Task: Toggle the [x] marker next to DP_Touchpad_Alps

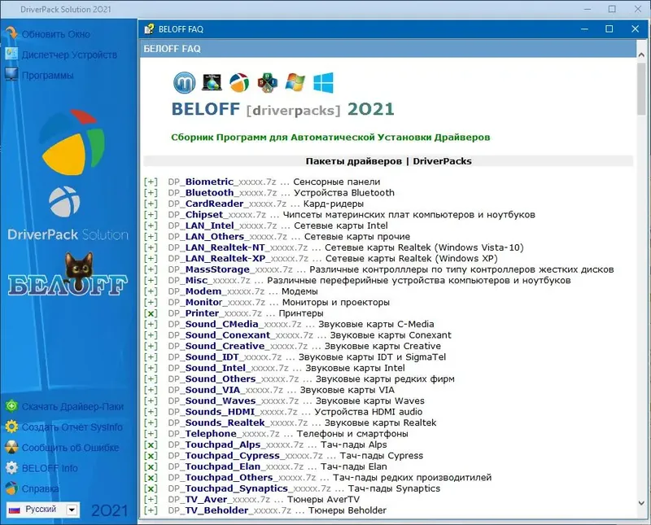Action: tap(151, 445)
